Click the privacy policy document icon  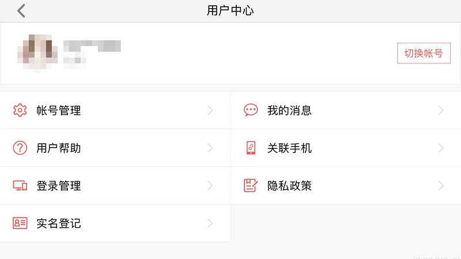[251, 186]
